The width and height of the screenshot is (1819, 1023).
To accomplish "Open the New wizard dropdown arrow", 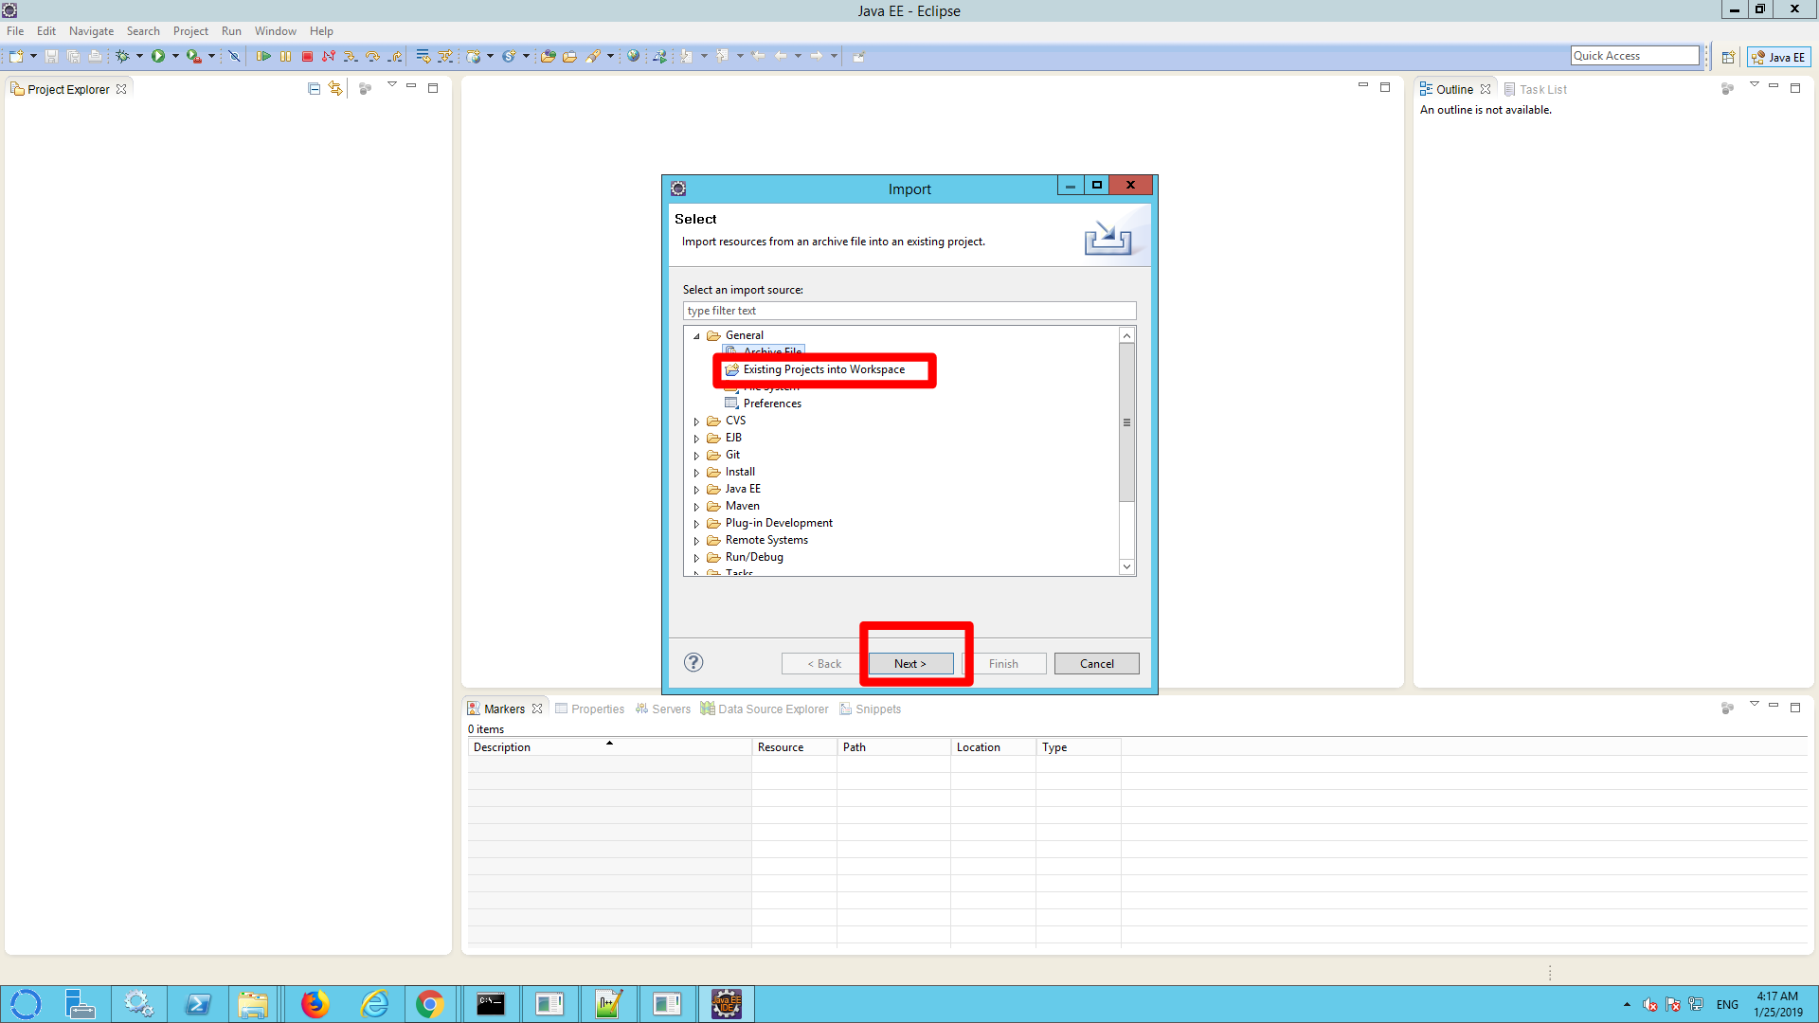I will [33, 57].
